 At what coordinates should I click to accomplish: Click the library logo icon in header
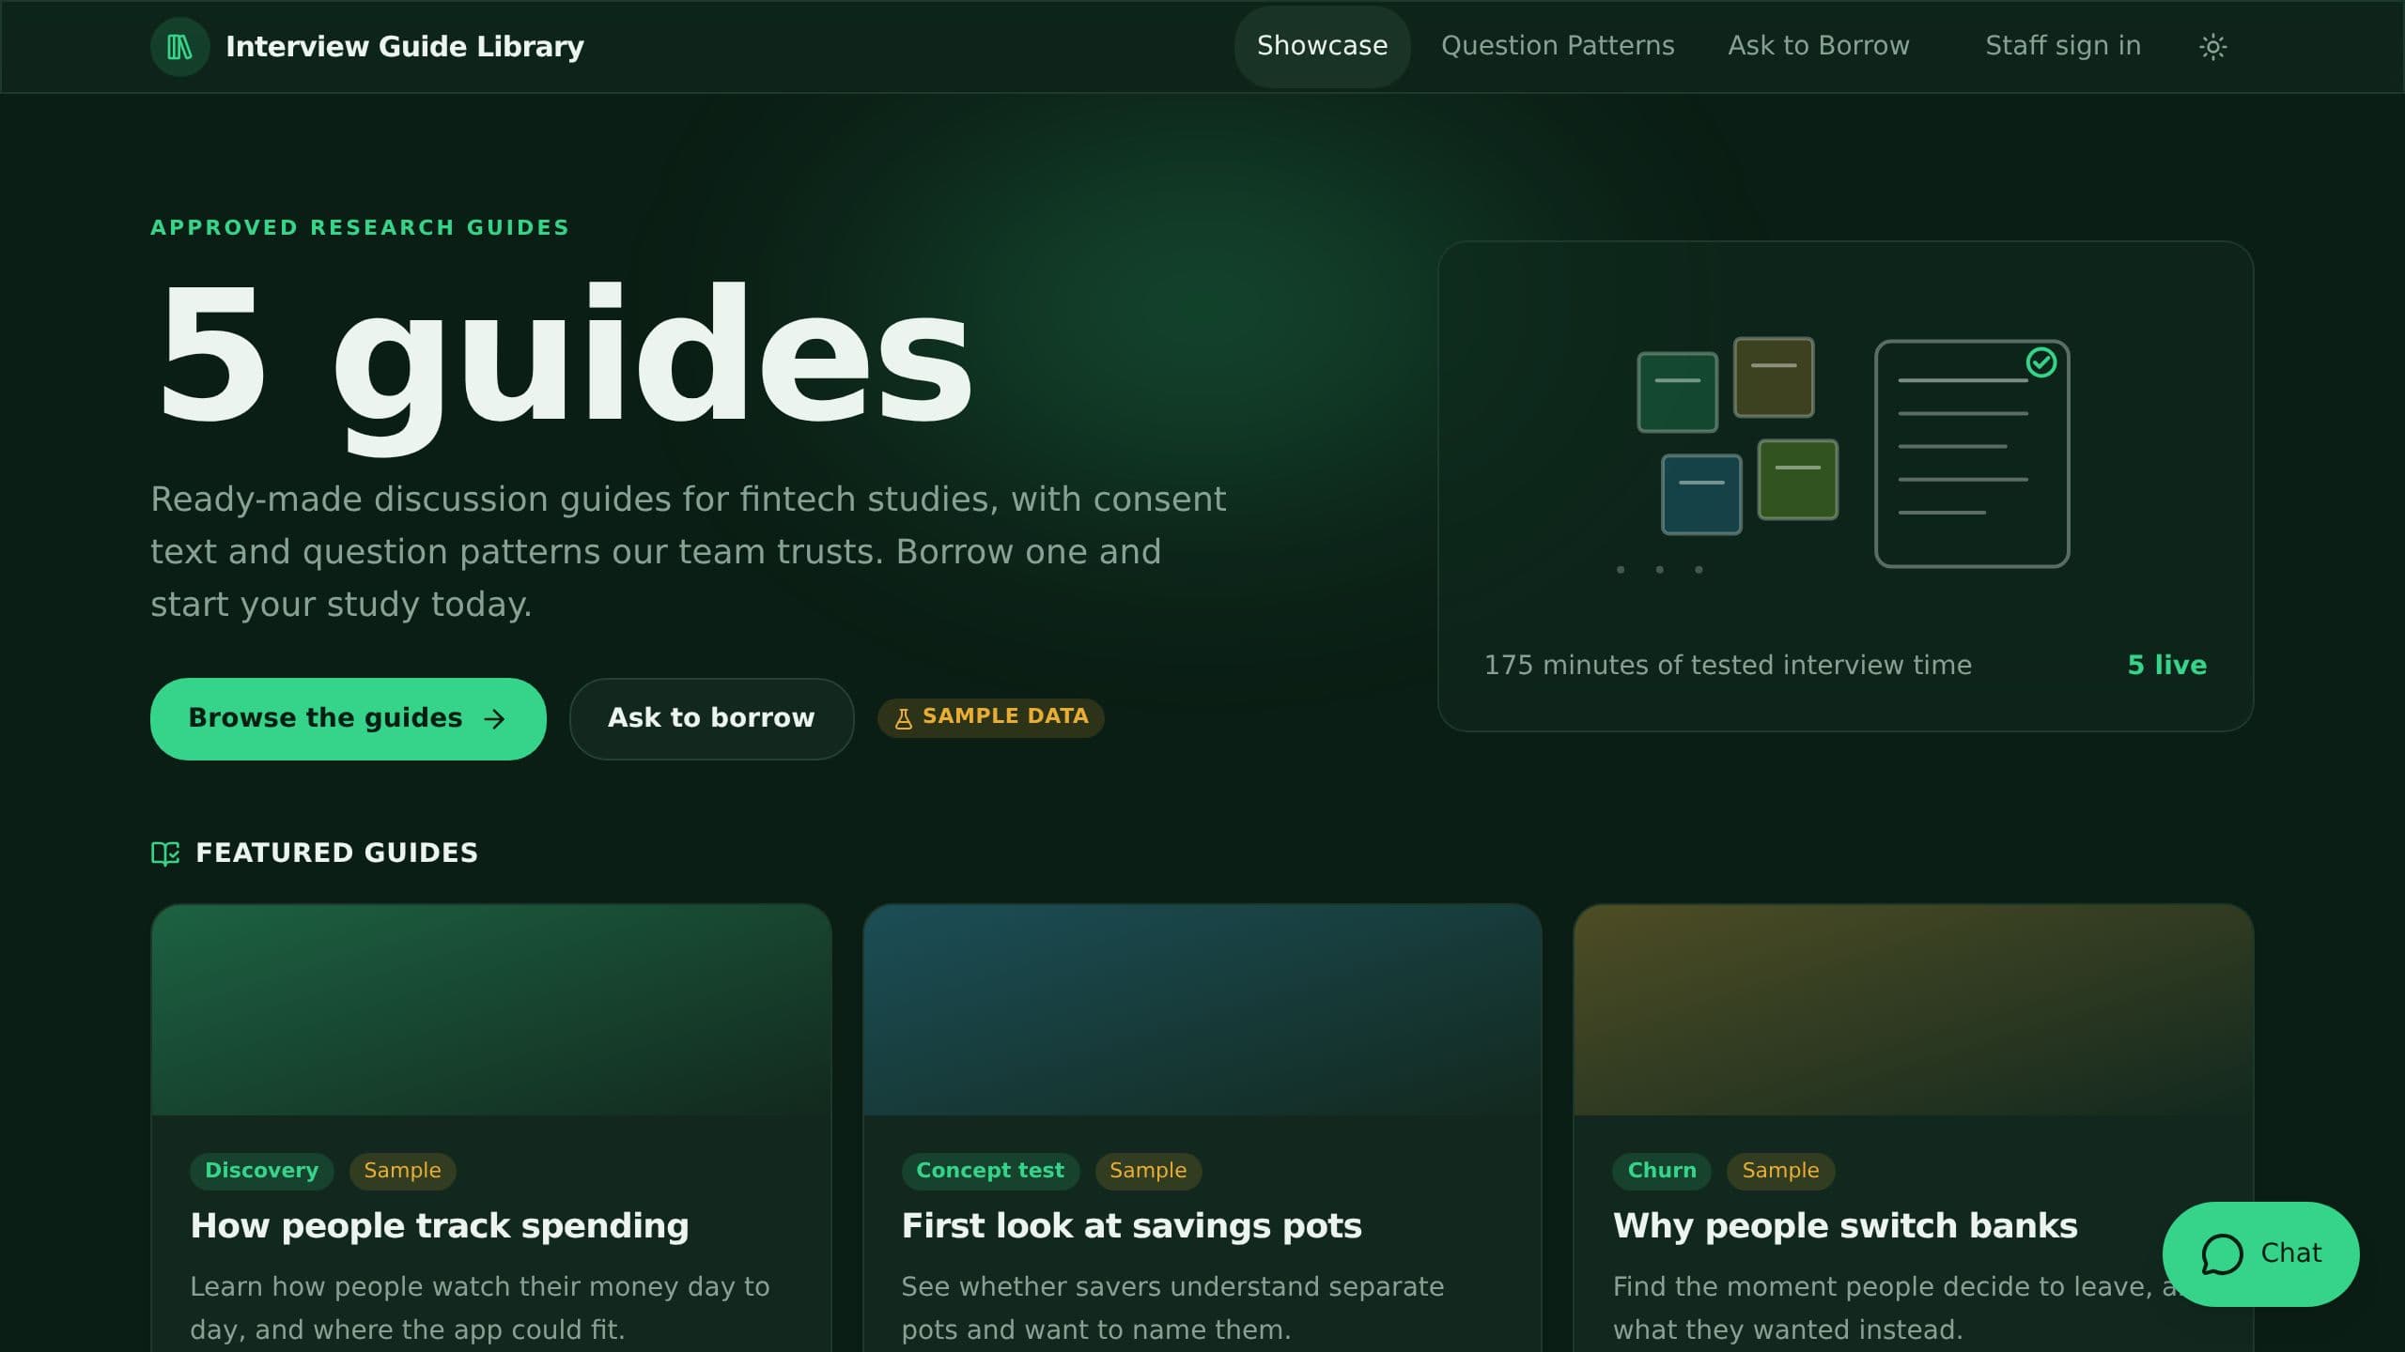pos(179,46)
